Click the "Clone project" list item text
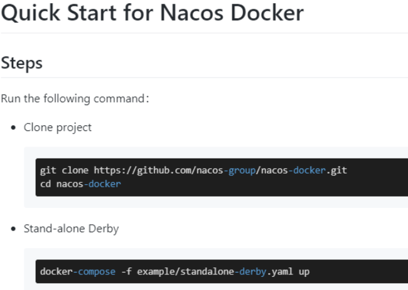Image resolution: width=408 pixels, height=290 pixels. click(x=58, y=127)
